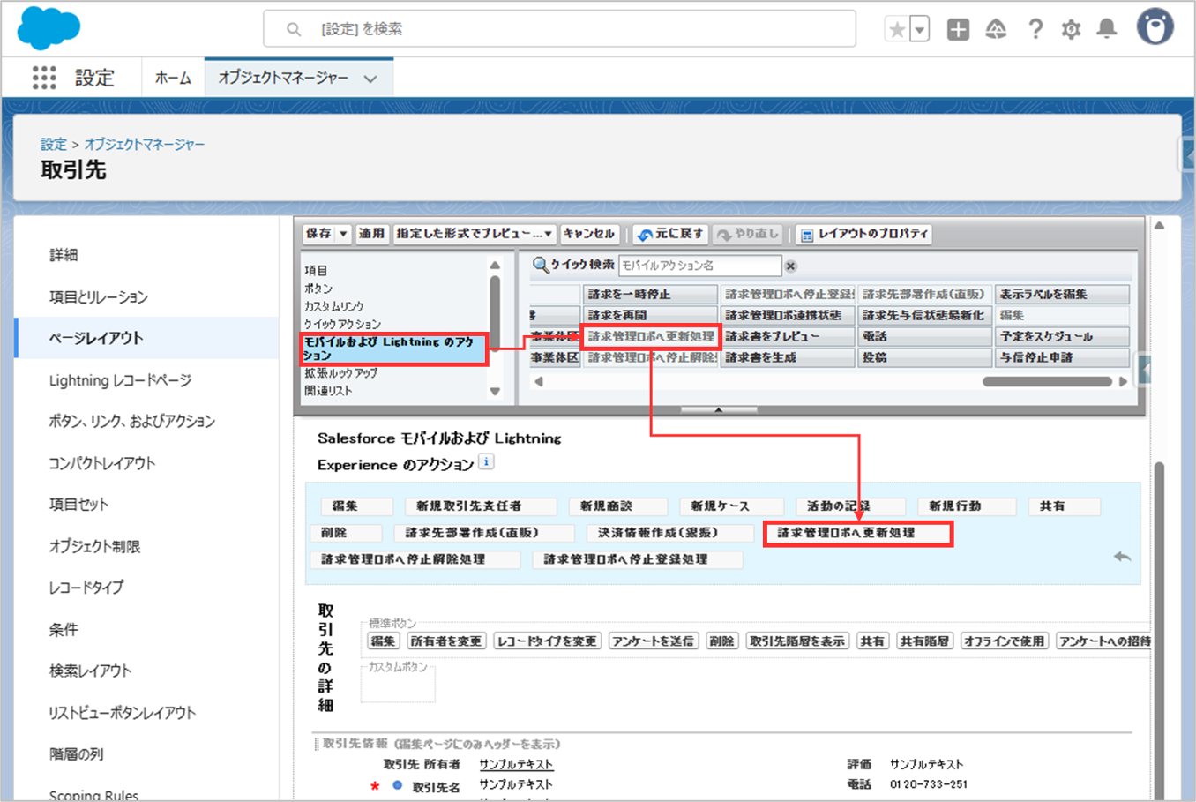Image resolution: width=1196 pixels, height=802 pixels.
Task: Click the palette horizontal scrollbar
Action: 1046,382
